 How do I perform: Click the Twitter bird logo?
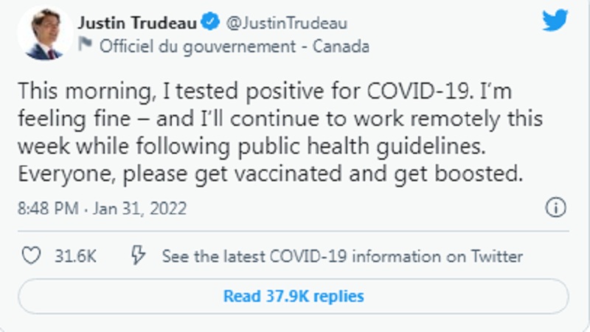[x=555, y=21]
